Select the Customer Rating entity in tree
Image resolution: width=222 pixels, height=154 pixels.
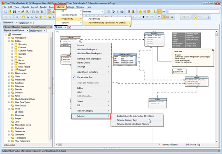(x=25, y=51)
